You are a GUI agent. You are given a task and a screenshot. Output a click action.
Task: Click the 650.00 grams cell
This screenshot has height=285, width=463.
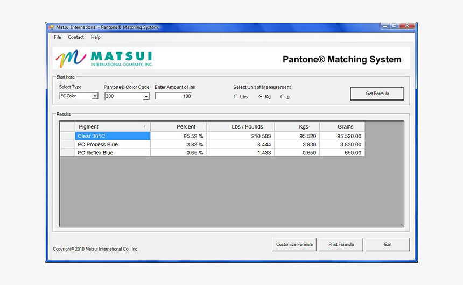(x=342, y=153)
